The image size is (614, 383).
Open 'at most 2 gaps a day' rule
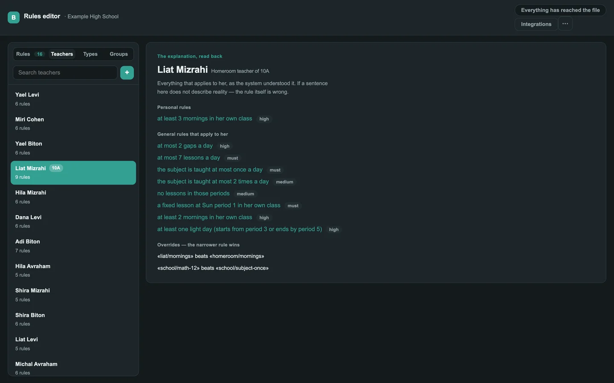pyautogui.click(x=185, y=146)
